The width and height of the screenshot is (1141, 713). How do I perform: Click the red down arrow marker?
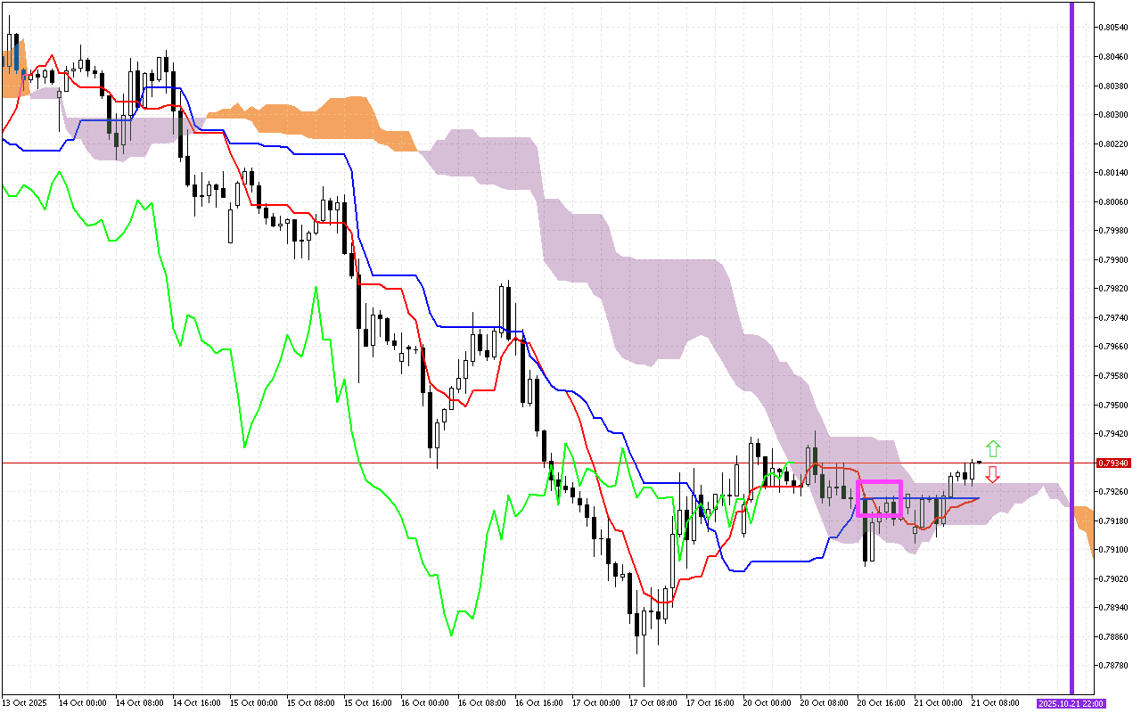point(992,474)
